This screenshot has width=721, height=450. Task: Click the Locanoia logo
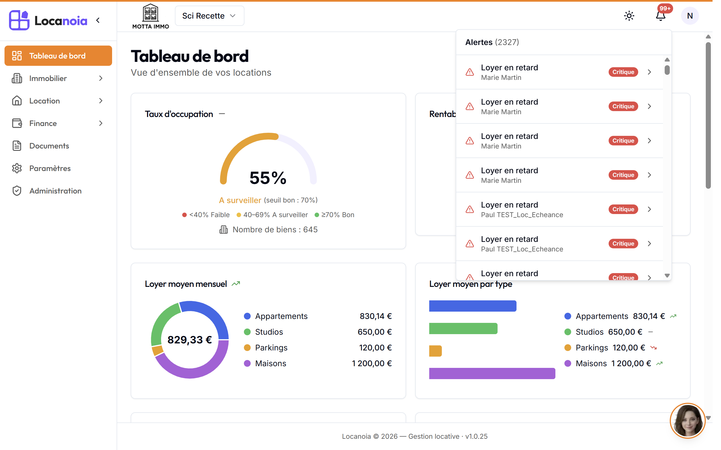48,20
